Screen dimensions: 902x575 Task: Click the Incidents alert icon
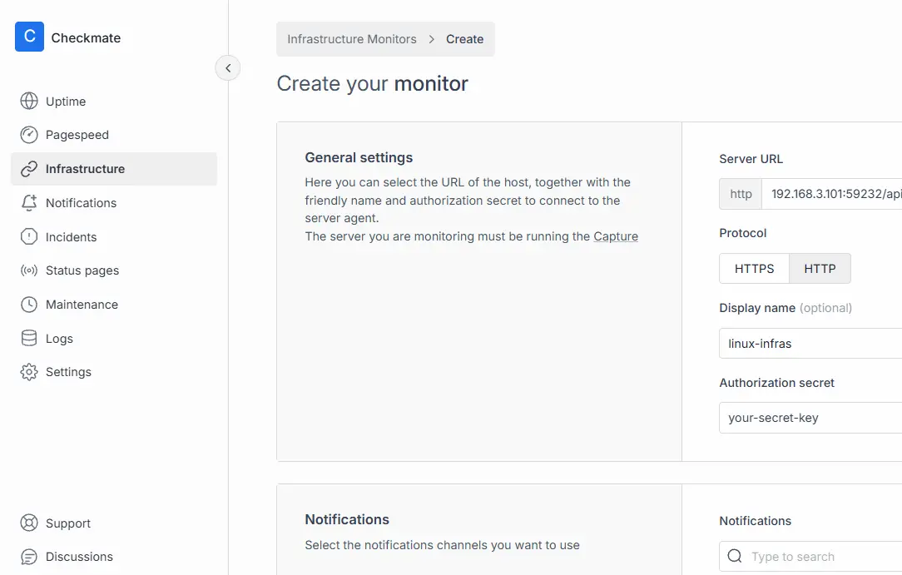pos(29,237)
